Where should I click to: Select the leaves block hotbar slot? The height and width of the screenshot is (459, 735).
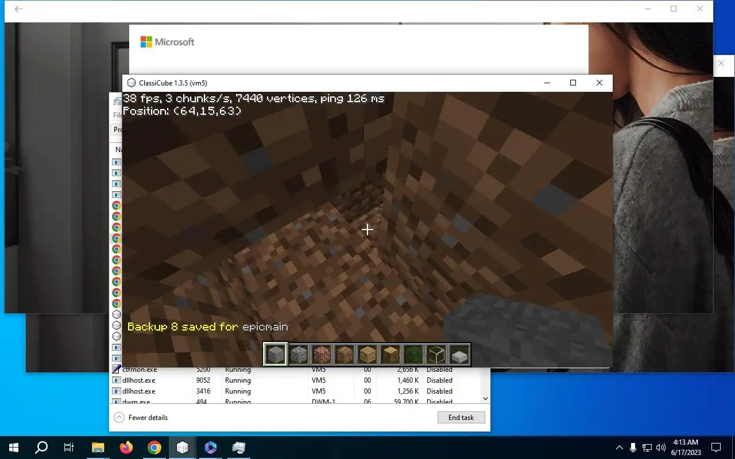(413, 355)
